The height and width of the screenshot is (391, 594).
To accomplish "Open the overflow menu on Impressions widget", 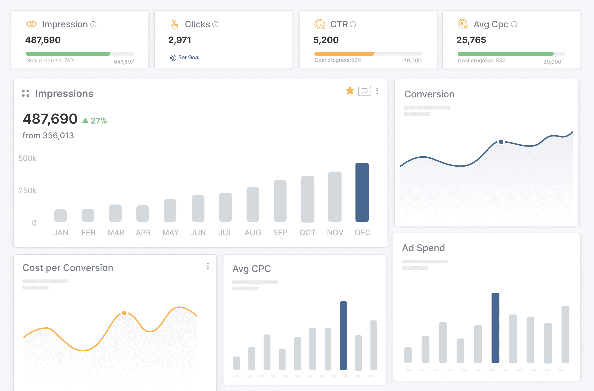I will click(377, 91).
